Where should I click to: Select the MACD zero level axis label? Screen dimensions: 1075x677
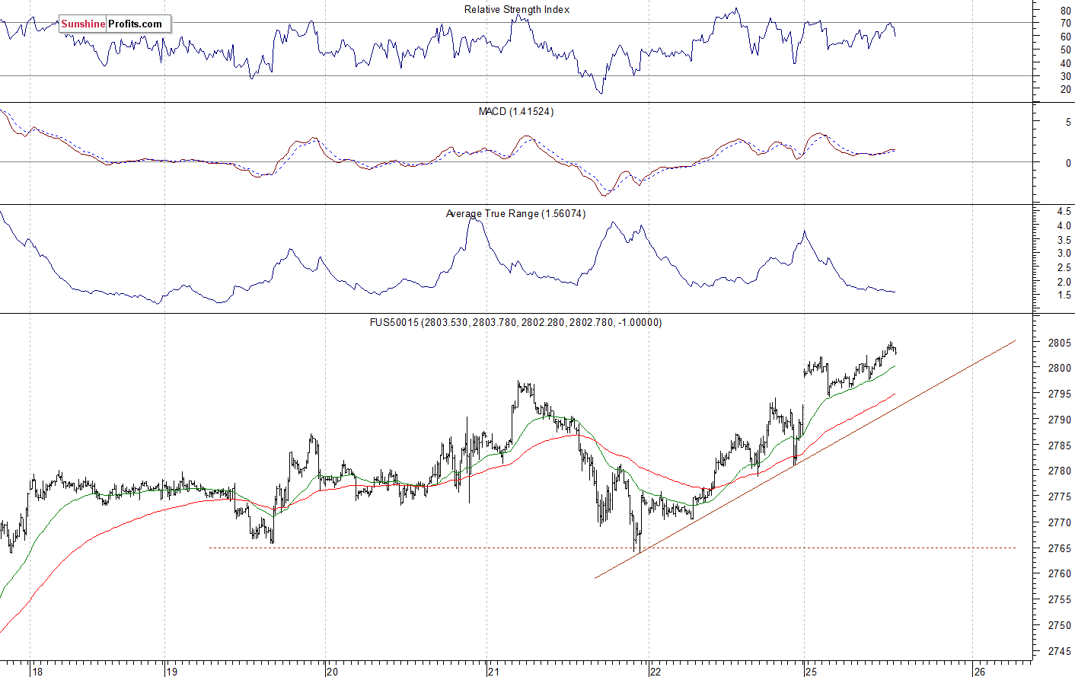1068,163
